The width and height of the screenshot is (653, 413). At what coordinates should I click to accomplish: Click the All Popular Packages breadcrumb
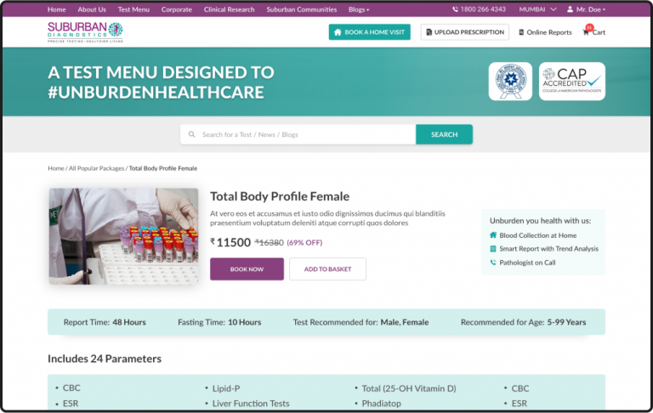pyautogui.click(x=97, y=168)
